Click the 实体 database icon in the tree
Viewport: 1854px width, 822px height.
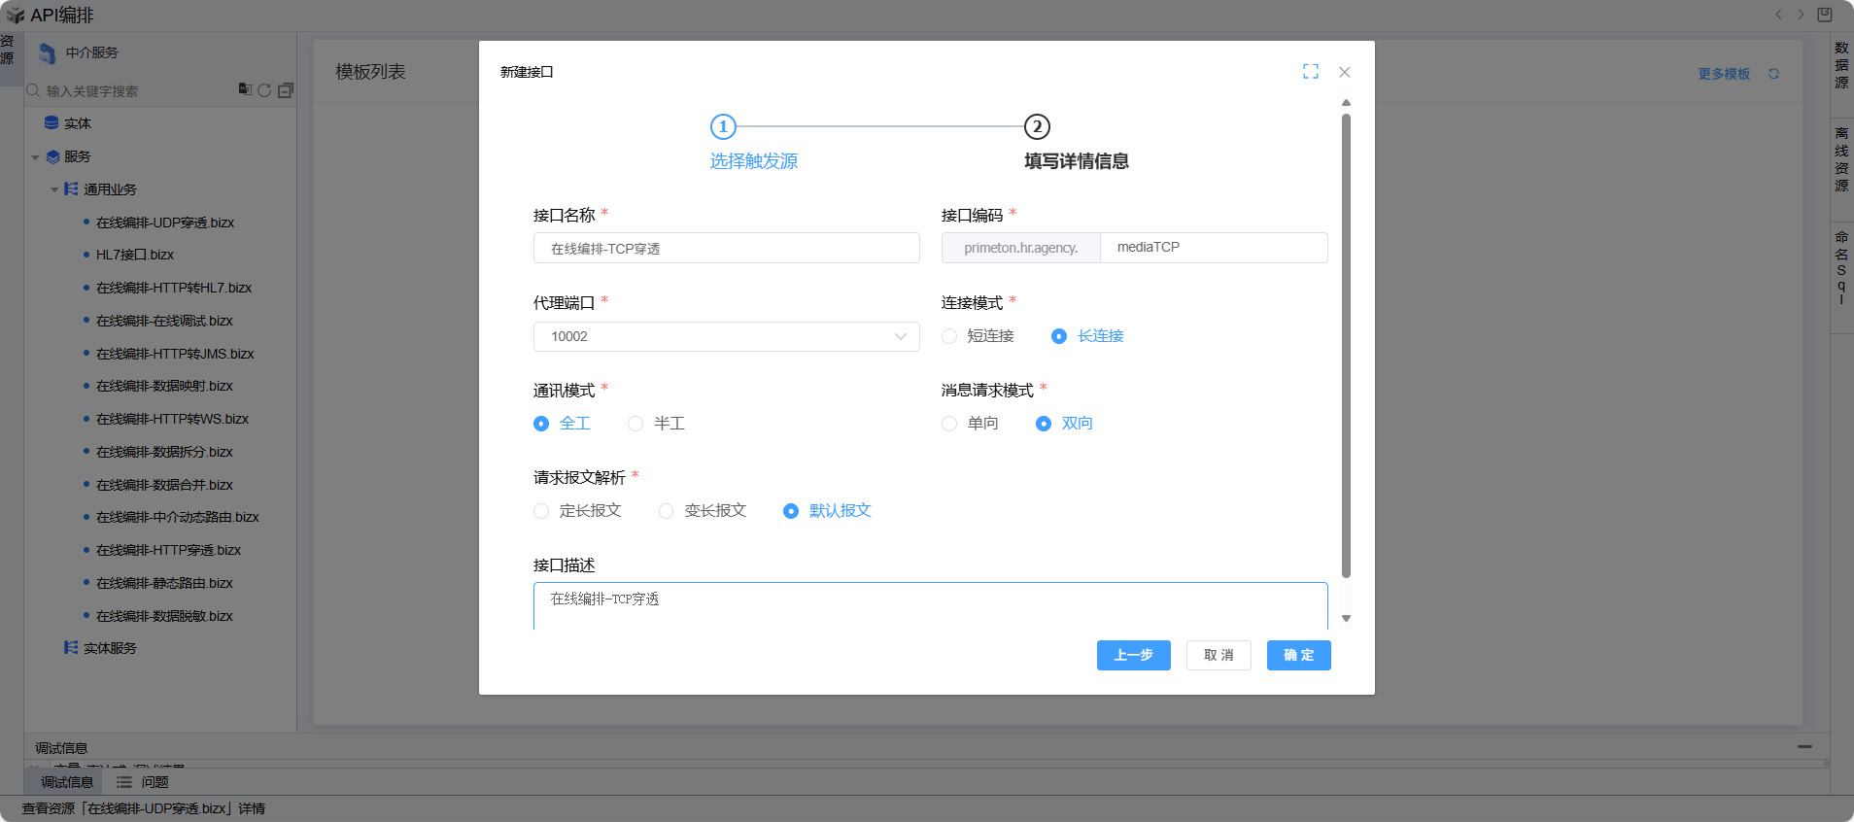click(51, 123)
